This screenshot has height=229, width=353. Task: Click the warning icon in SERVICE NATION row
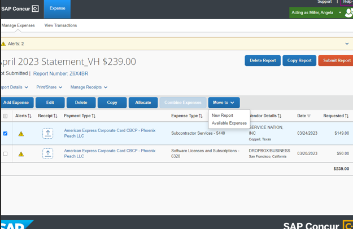tap(21, 134)
